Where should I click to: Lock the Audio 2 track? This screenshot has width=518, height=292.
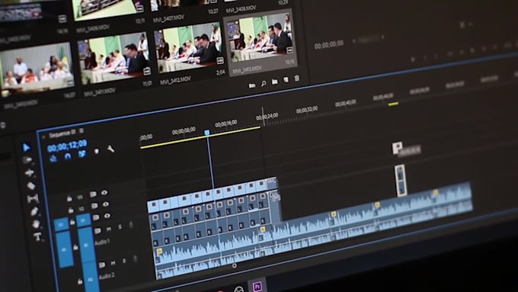coord(80,281)
